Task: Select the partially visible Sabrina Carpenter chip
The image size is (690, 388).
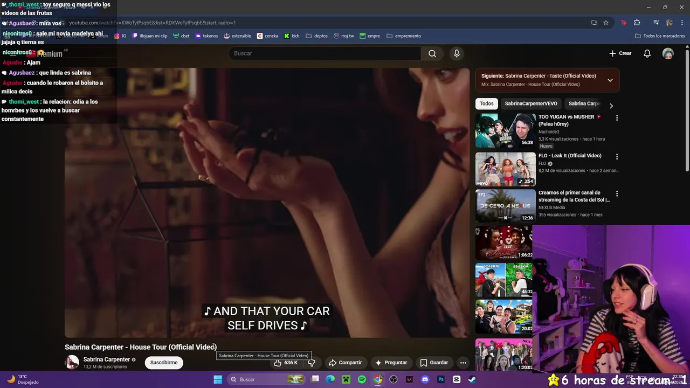Action: (583, 103)
